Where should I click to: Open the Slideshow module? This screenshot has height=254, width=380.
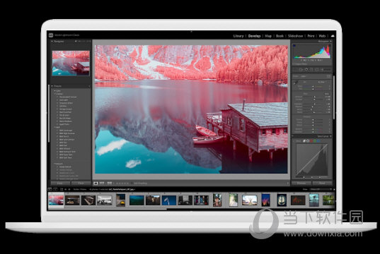(x=295, y=36)
